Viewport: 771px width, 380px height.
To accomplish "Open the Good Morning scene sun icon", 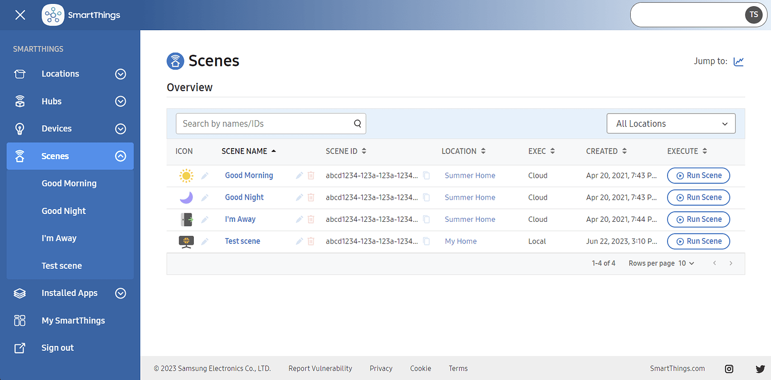I will point(186,175).
